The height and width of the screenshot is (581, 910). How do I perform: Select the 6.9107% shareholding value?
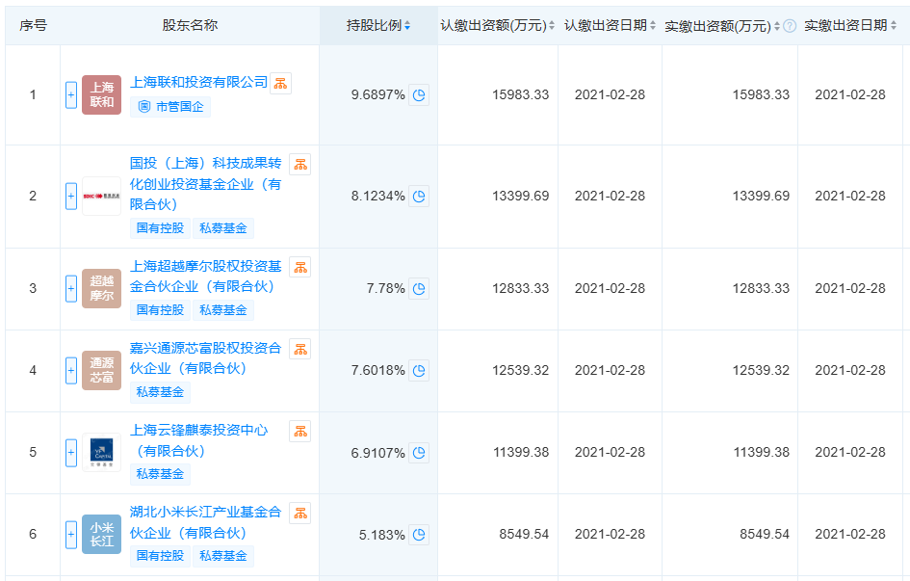point(377,453)
